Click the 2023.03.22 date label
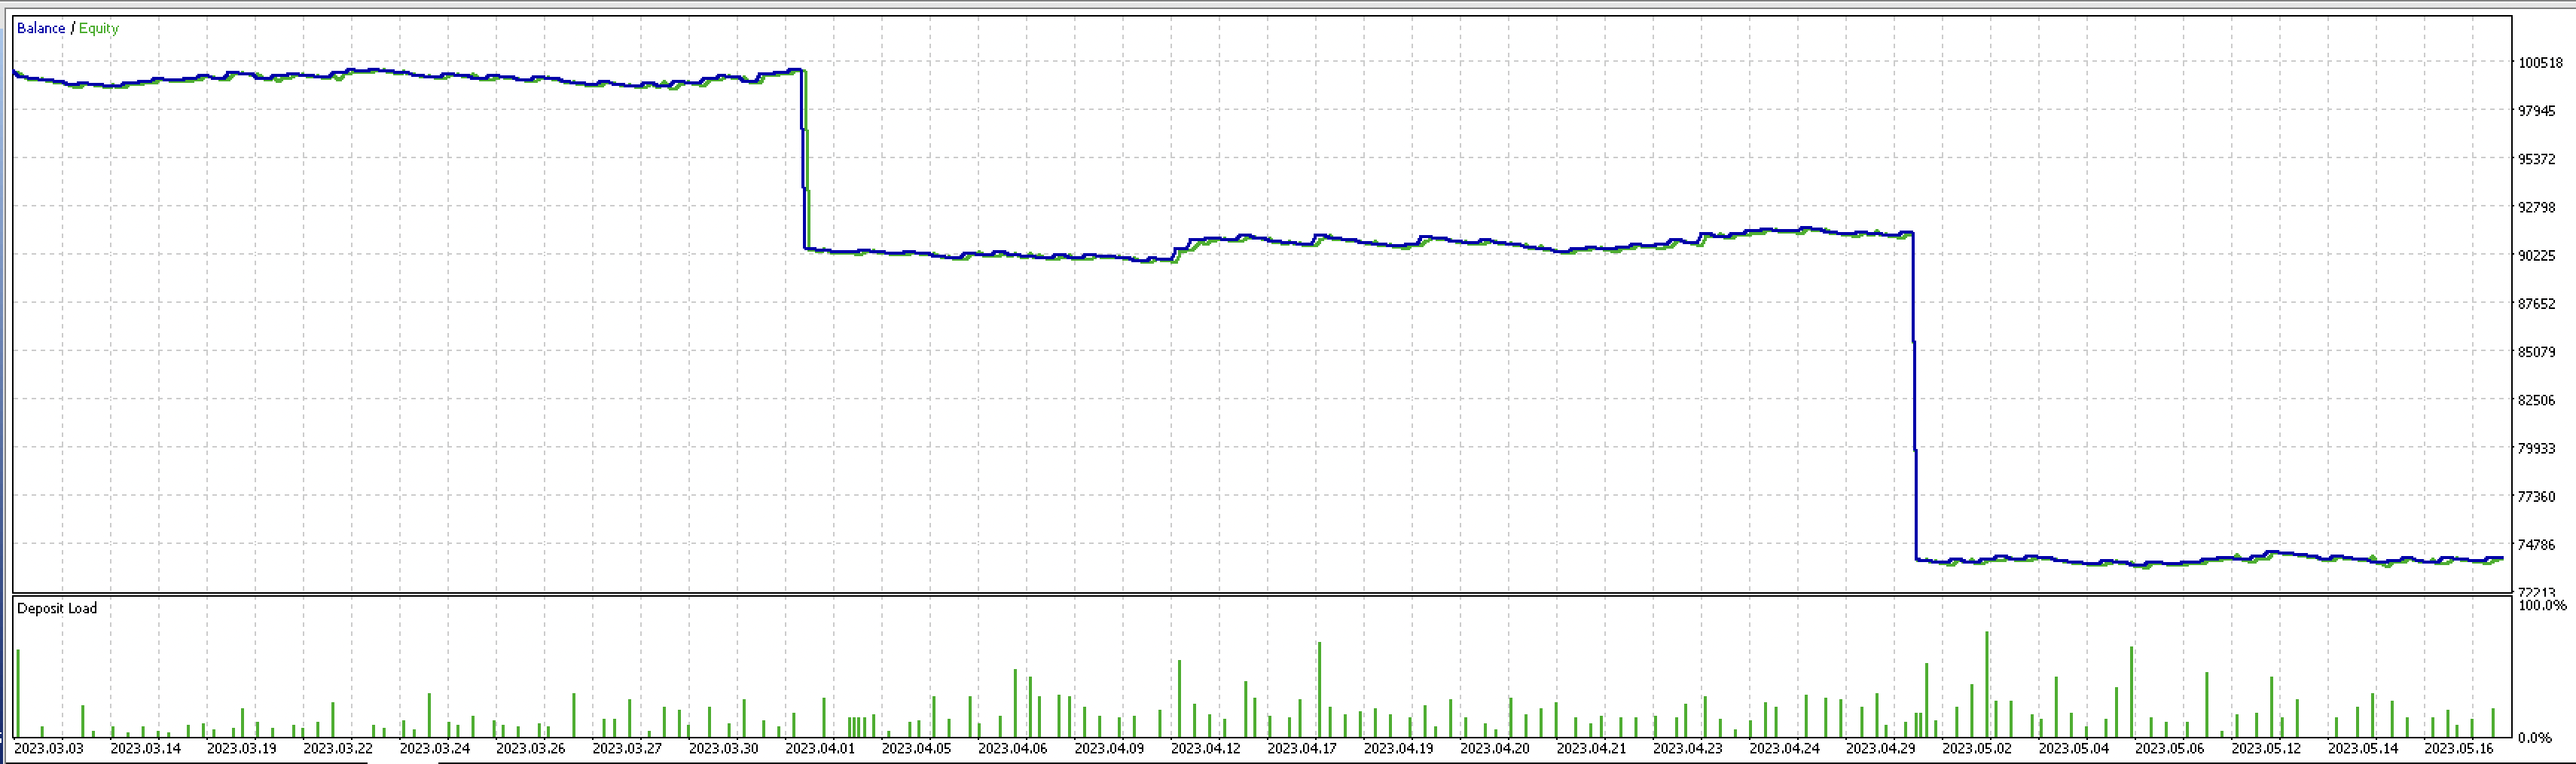 pyautogui.click(x=338, y=748)
